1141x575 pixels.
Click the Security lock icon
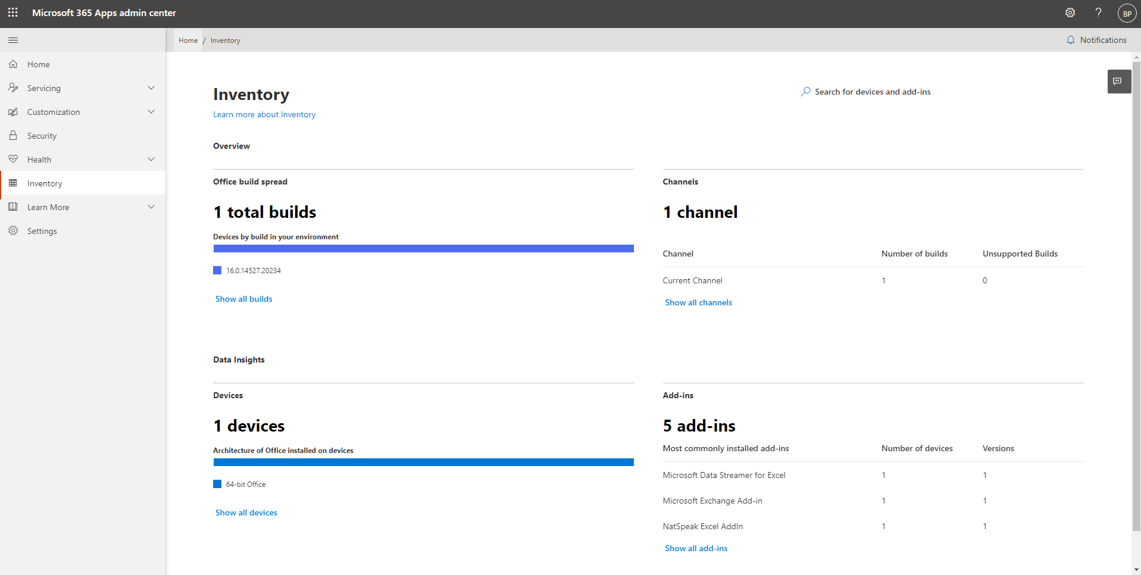pyautogui.click(x=13, y=135)
